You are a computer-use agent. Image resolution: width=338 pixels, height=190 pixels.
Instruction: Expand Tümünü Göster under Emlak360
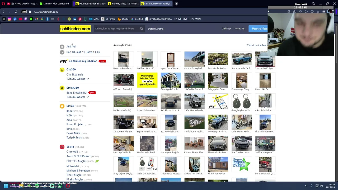(x=78, y=97)
